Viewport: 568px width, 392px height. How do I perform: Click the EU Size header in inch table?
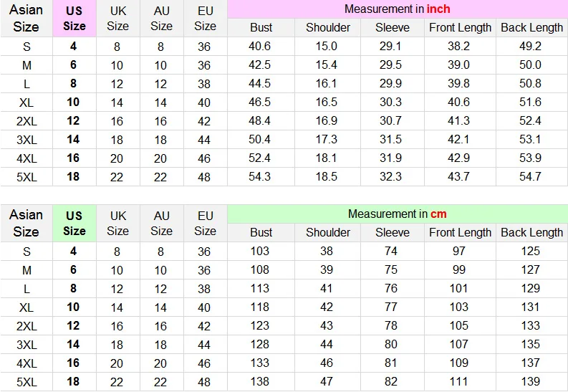205,19
